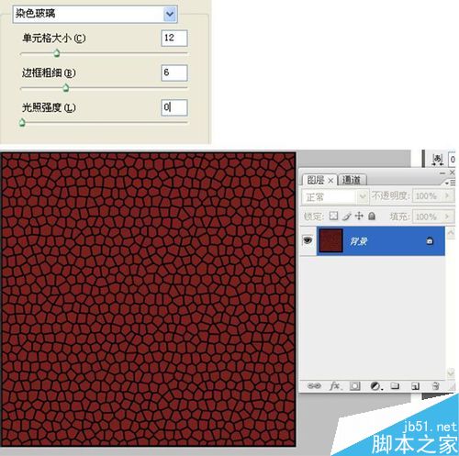Open the 染色玻璃 filter dropdown

(170, 14)
